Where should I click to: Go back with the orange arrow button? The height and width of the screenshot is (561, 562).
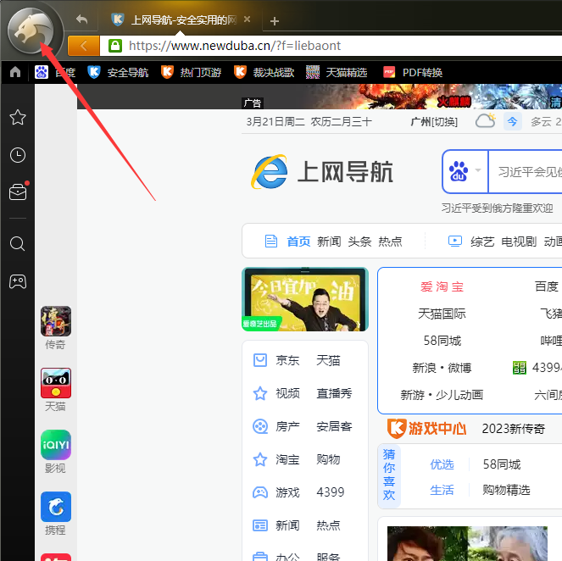pos(84,46)
